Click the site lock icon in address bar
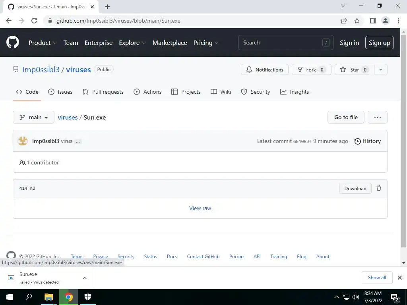407x305 pixels. point(50,21)
